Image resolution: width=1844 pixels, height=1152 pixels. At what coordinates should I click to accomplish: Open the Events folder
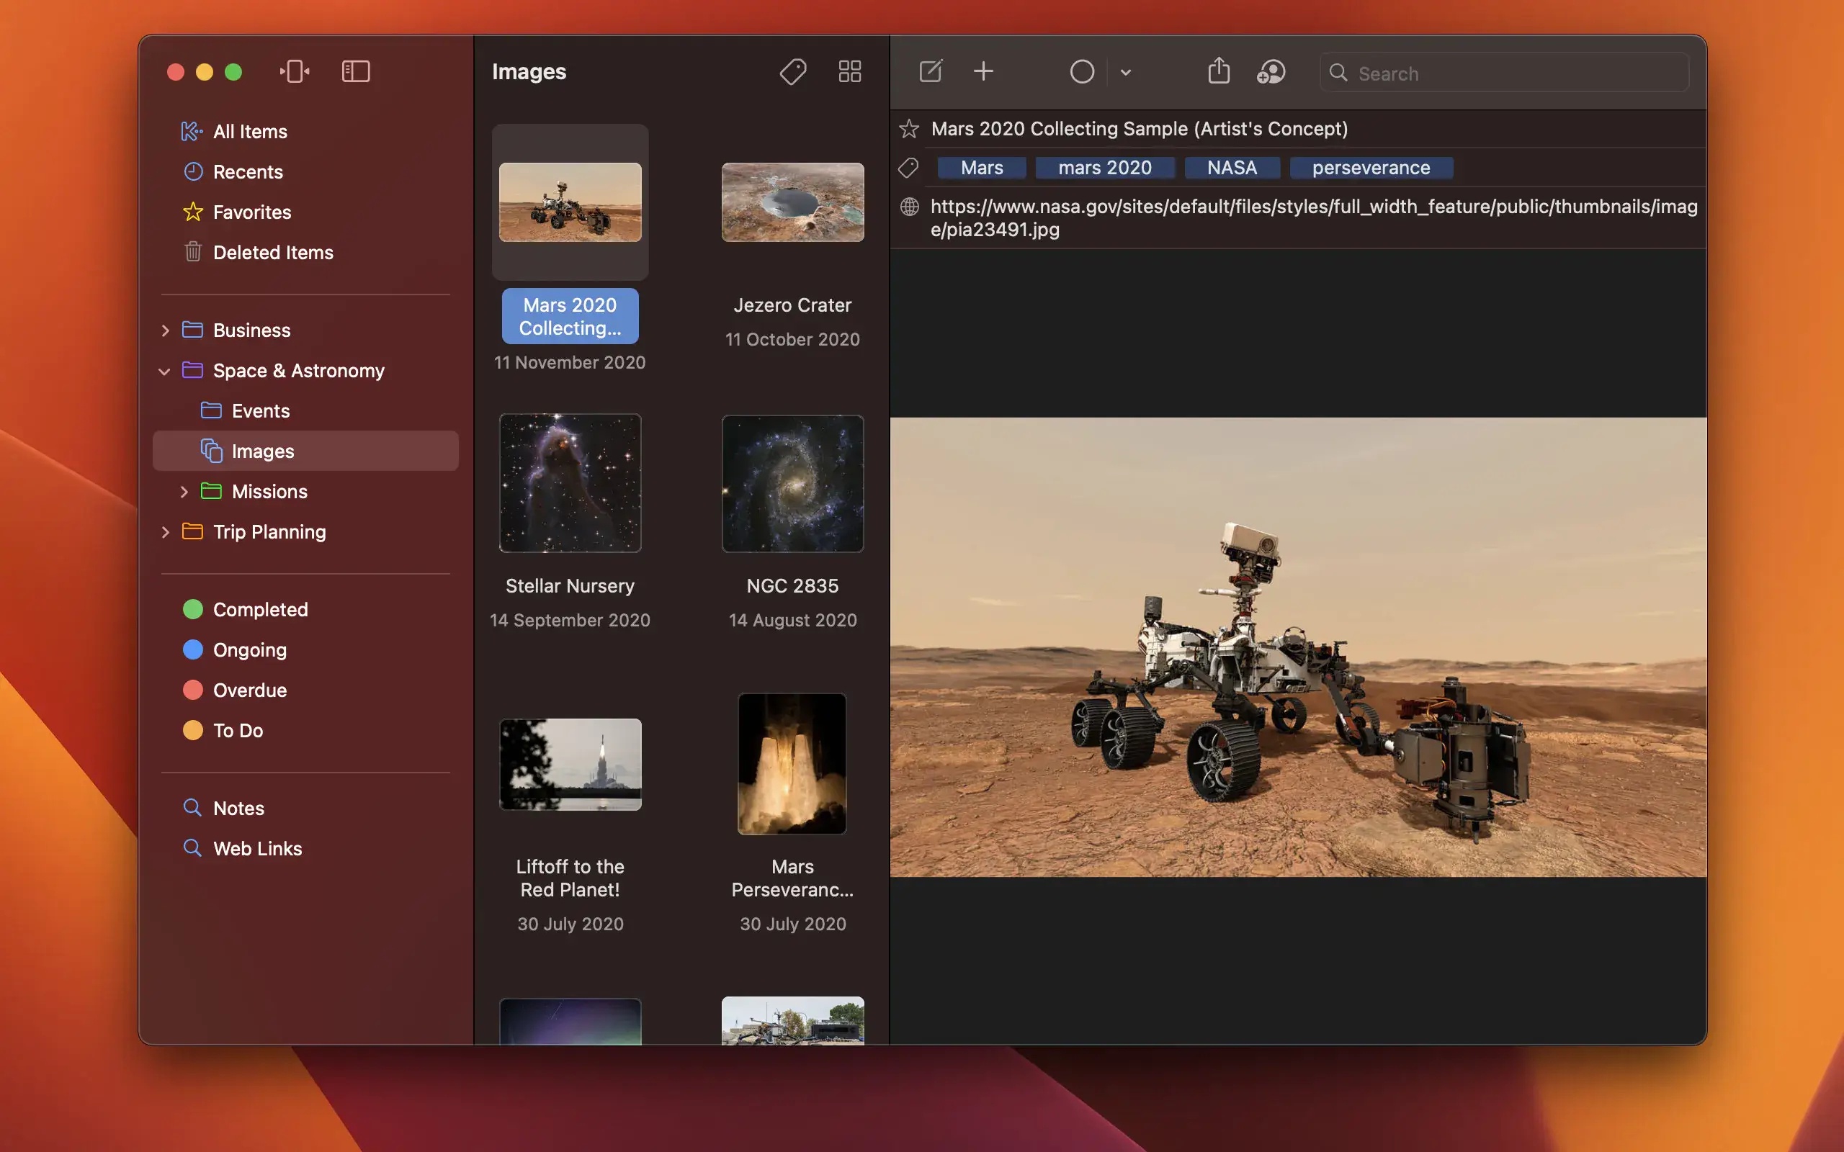pos(260,411)
